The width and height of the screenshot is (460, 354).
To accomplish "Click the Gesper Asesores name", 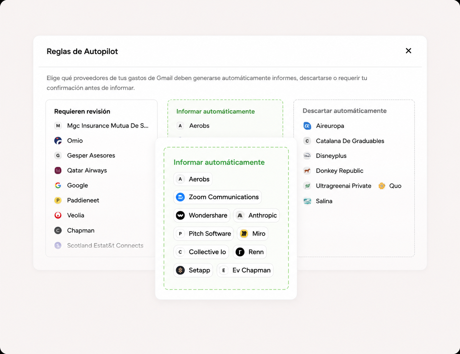I will 91,155.
